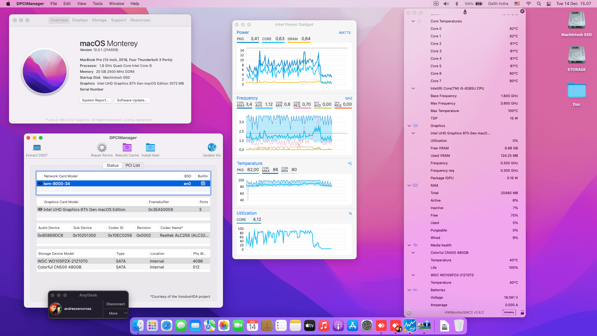Collapse Colorful CN500 480GB subsection
Screen dimensions: 597x336
point(413,253)
